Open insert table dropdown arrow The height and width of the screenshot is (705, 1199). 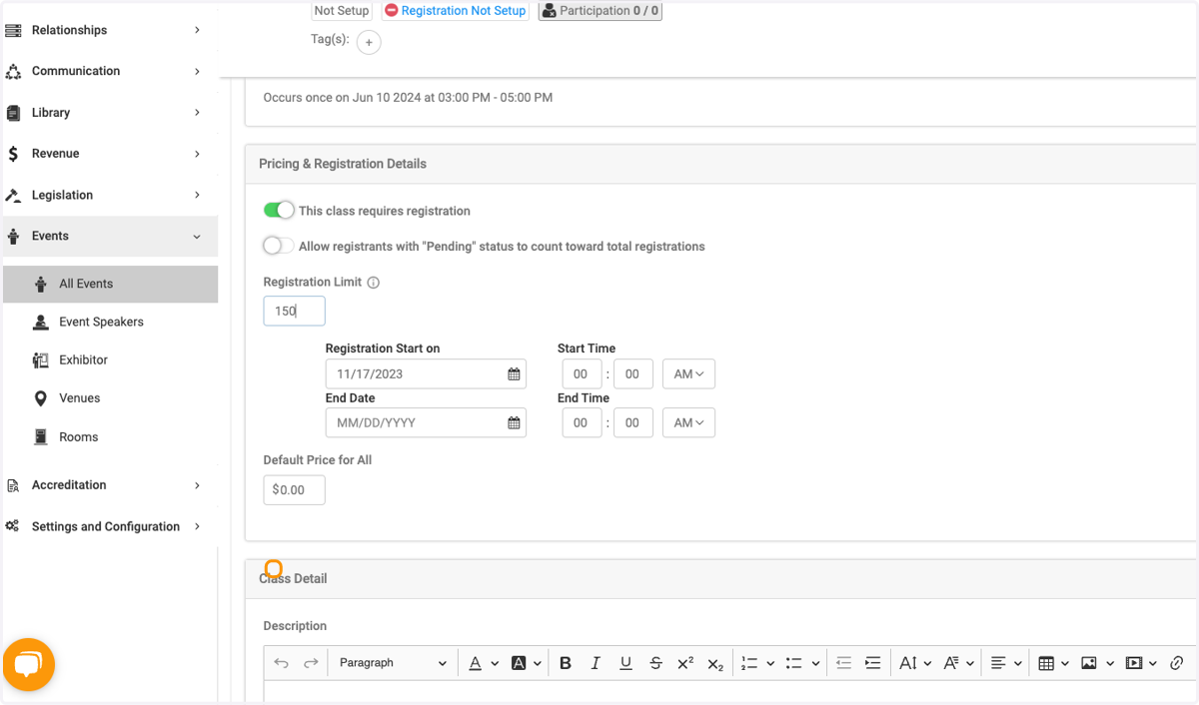pos(1066,664)
